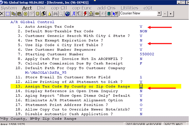This screenshot has height=126, width=189.
Task: Click the NON default non-taxable tax code value
Action: (143, 31)
